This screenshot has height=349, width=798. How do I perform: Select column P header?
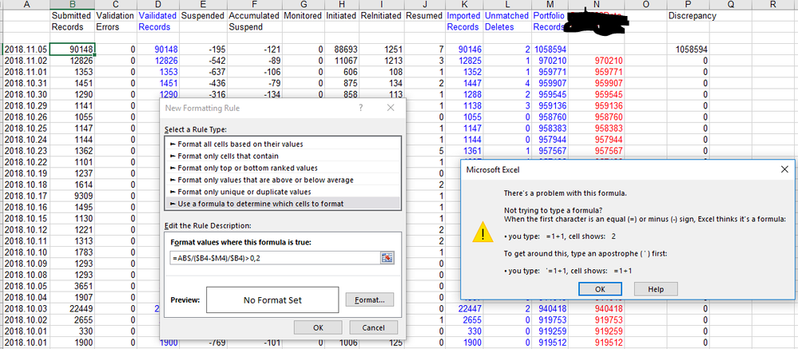click(688, 5)
